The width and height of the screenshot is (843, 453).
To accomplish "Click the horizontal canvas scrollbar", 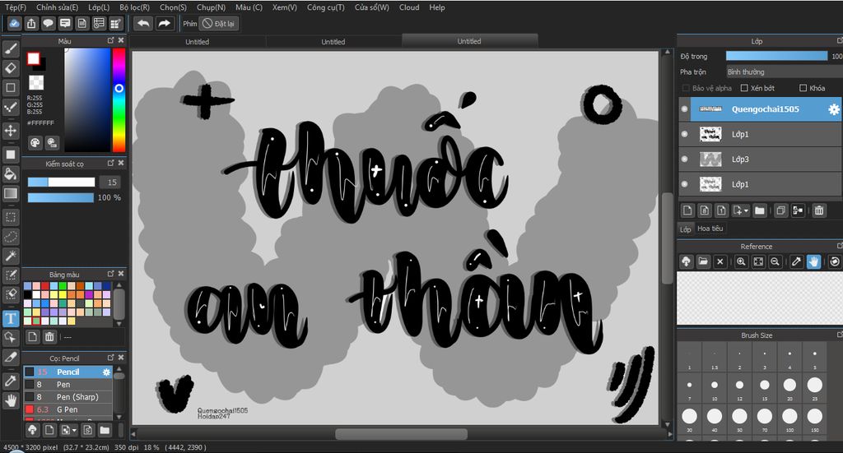I will pyautogui.click(x=401, y=433).
